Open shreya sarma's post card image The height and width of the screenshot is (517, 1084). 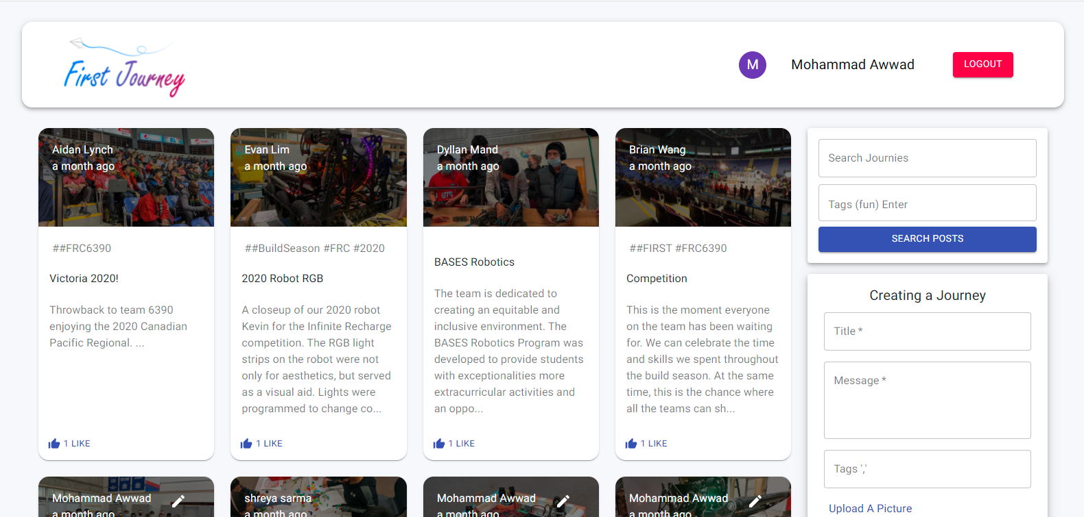318,497
